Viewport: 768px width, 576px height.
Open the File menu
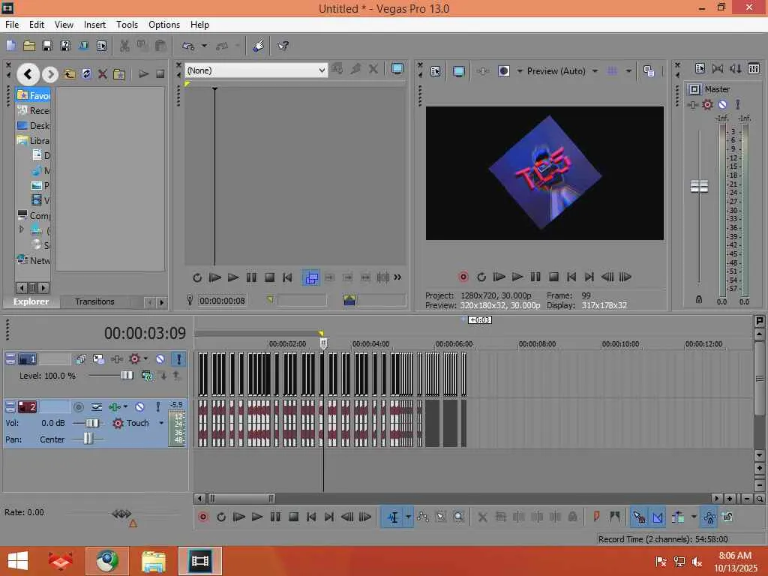[x=12, y=25]
